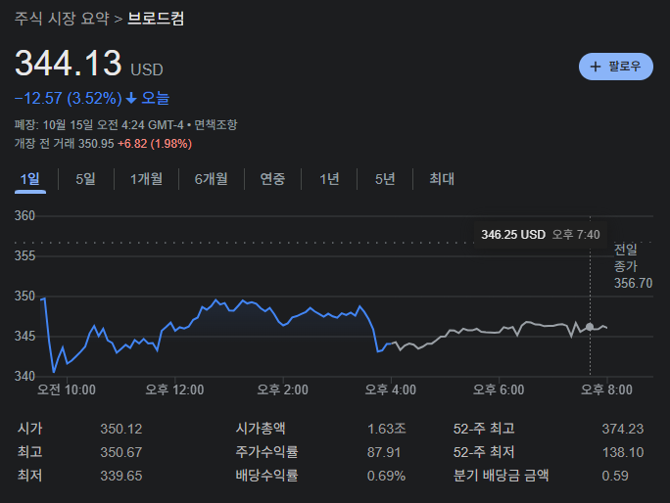Click the 360 price axis label

pyautogui.click(x=24, y=215)
